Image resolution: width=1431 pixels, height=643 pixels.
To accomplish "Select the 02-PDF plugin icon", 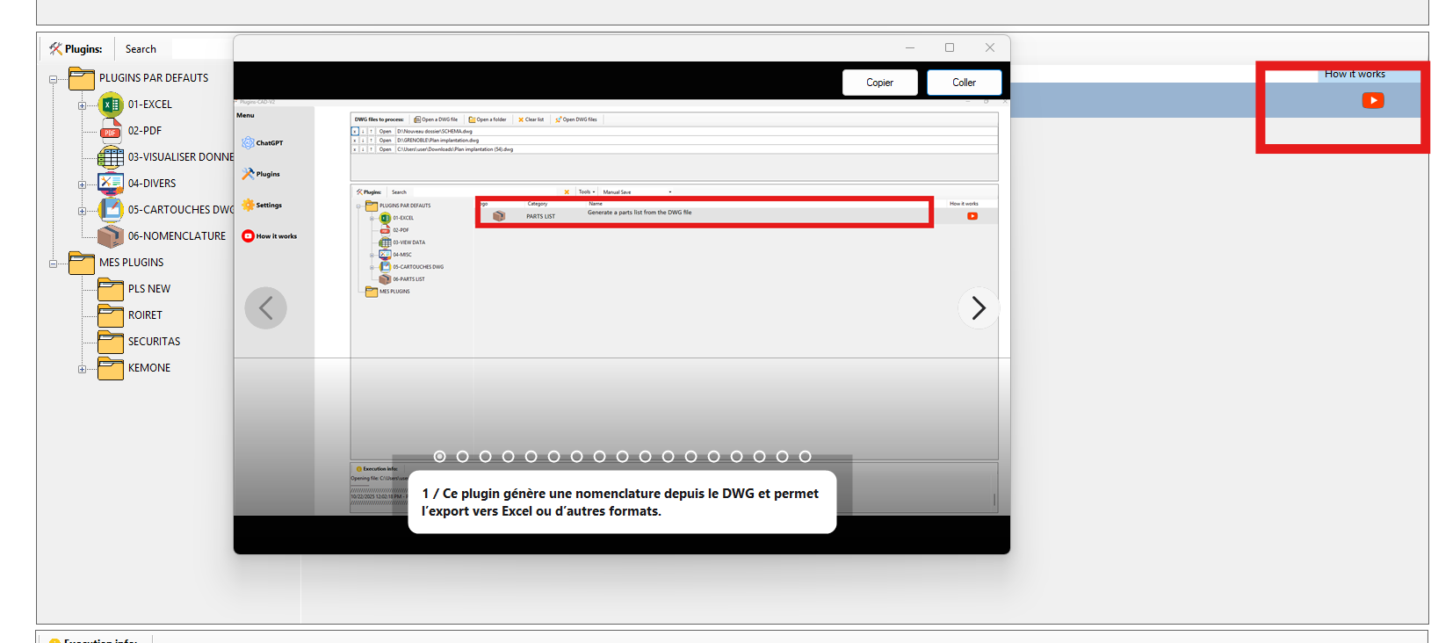I will tap(111, 132).
